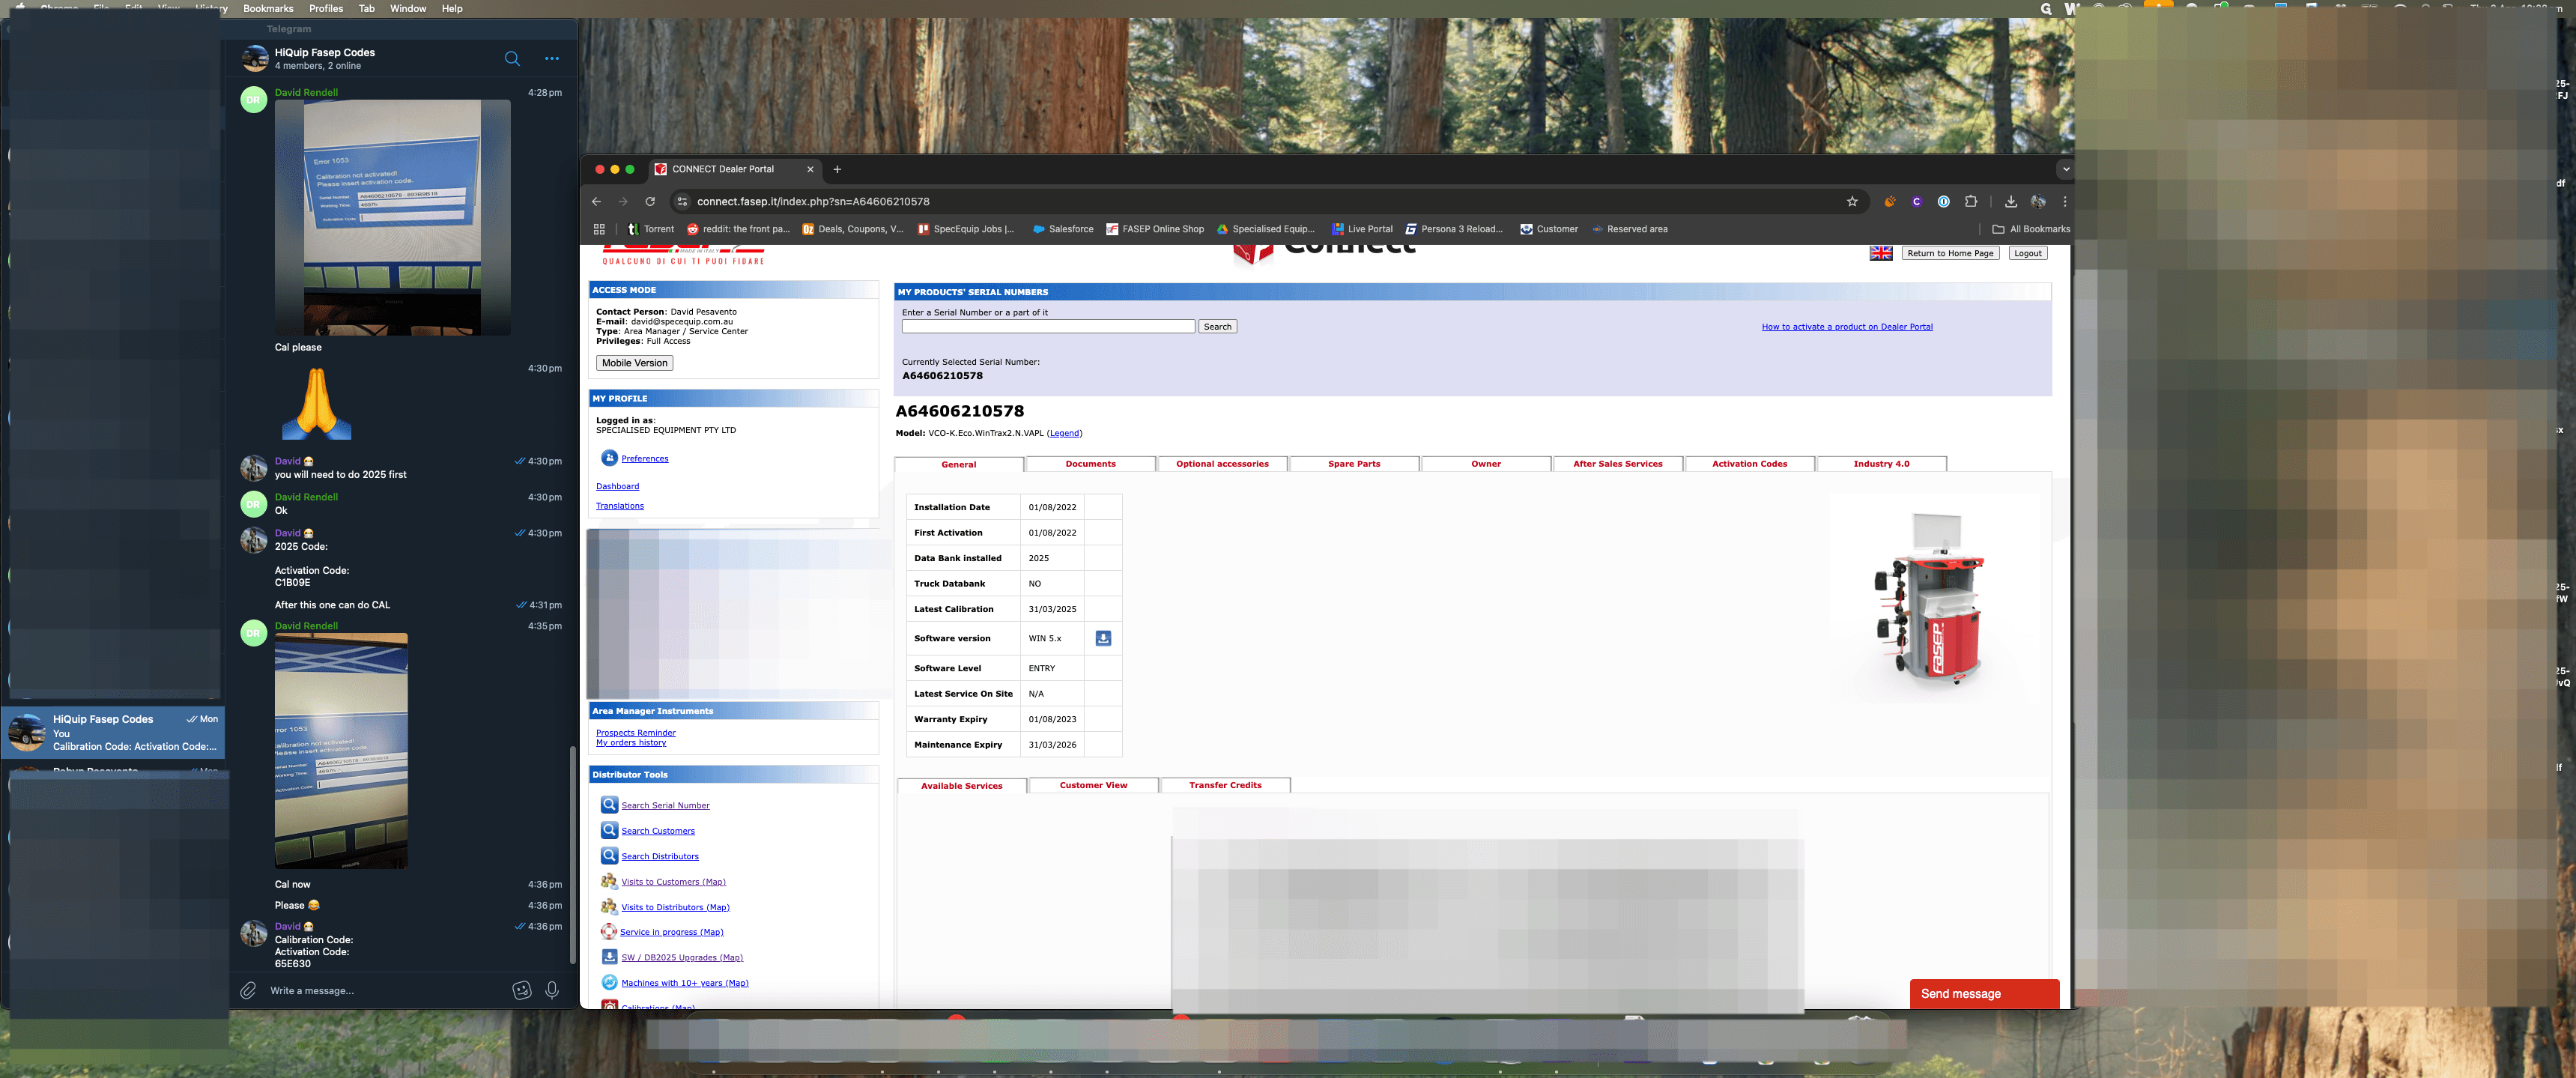
Task: Open All Bookmarks folder
Action: 2031,229
